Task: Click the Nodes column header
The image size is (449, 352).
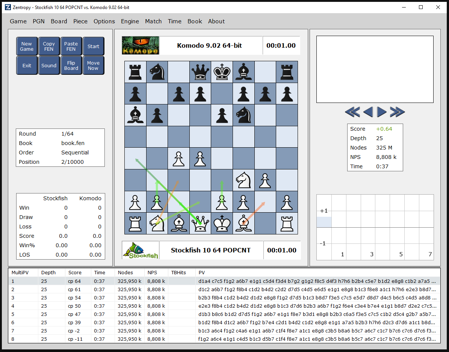Action: click(x=129, y=273)
